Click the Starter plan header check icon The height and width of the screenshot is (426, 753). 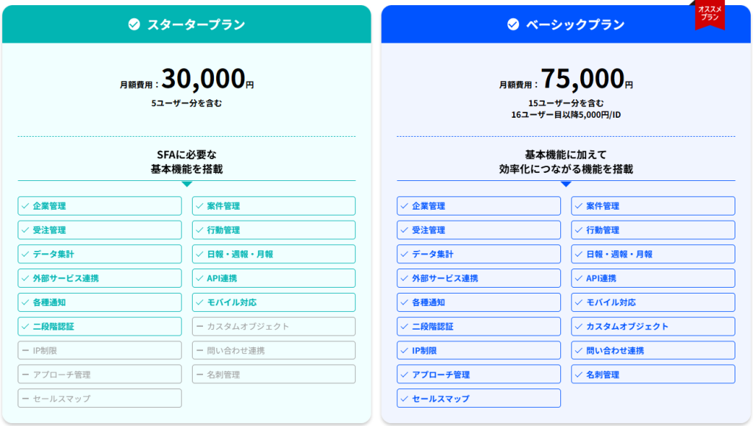(x=134, y=24)
